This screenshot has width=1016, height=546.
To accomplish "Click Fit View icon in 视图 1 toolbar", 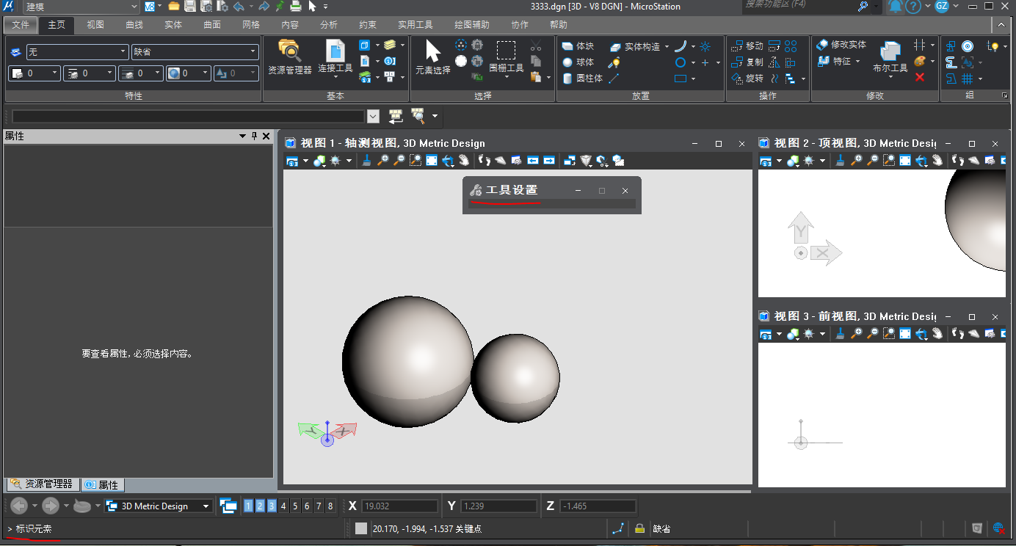I will [432, 161].
